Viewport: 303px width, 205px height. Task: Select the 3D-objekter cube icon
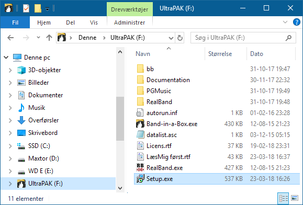[21, 70]
